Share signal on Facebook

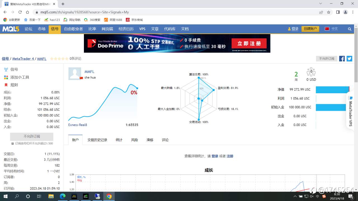click(342, 59)
